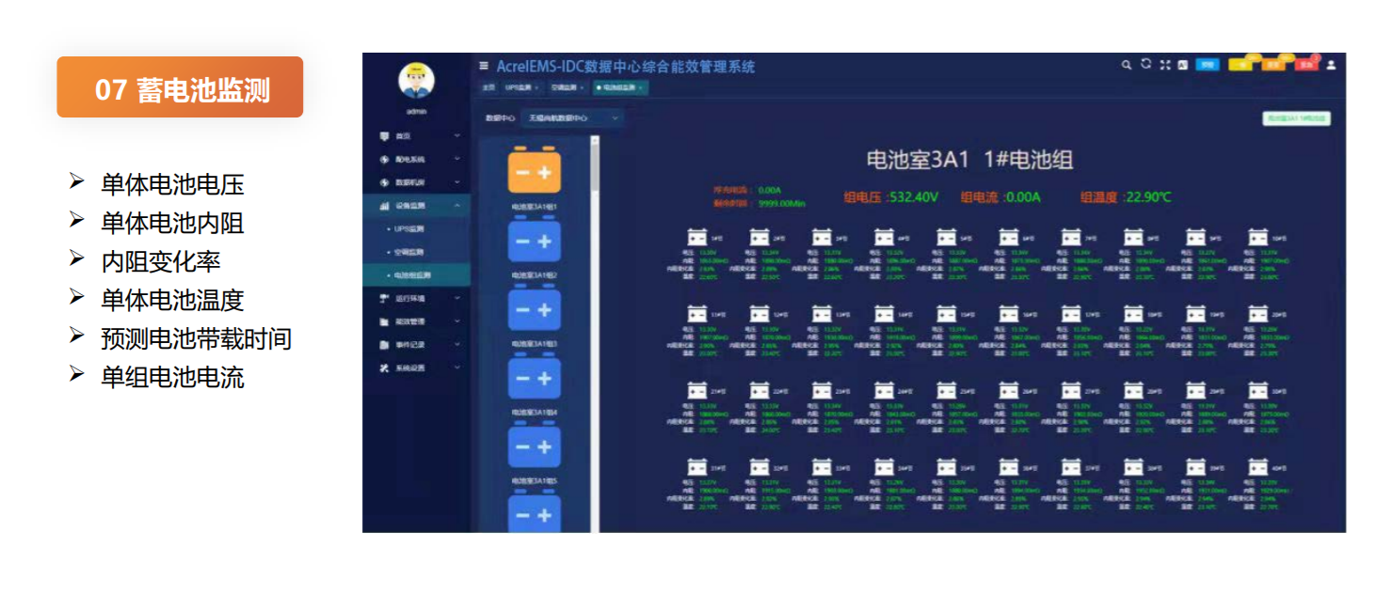Click the blue alarm button in the header

(x=1208, y=65)
